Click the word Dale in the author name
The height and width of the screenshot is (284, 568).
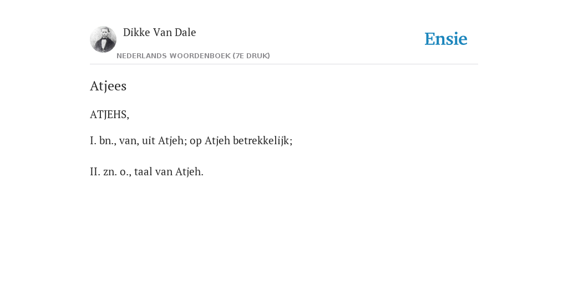(185, 32)
